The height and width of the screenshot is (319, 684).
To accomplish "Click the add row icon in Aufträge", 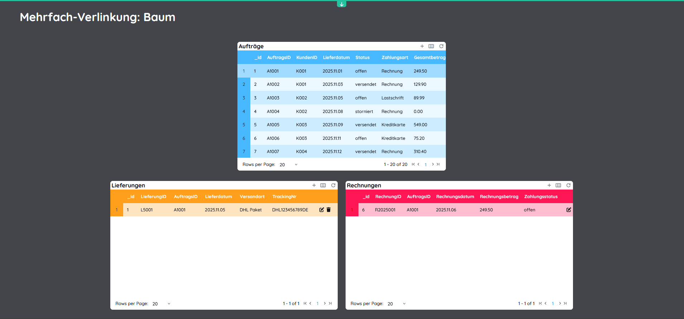I will (422, 46).
